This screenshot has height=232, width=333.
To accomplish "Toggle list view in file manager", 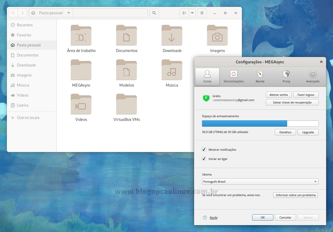I will coord(184,13).
